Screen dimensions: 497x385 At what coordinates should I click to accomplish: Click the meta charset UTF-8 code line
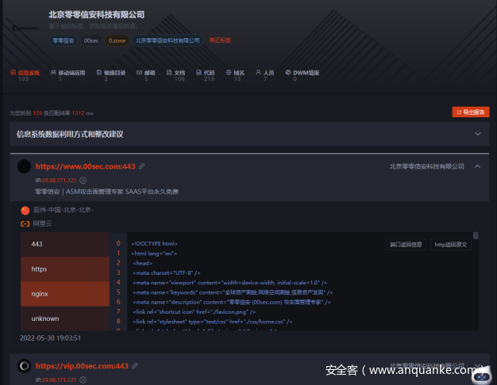pyautogui.click(x=167, y=273)
